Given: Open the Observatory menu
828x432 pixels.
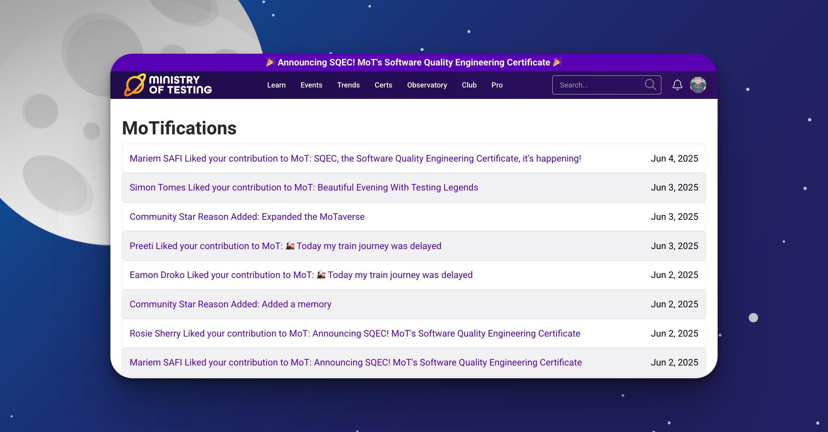Looking at the screenshot, I should click(427, 85).
